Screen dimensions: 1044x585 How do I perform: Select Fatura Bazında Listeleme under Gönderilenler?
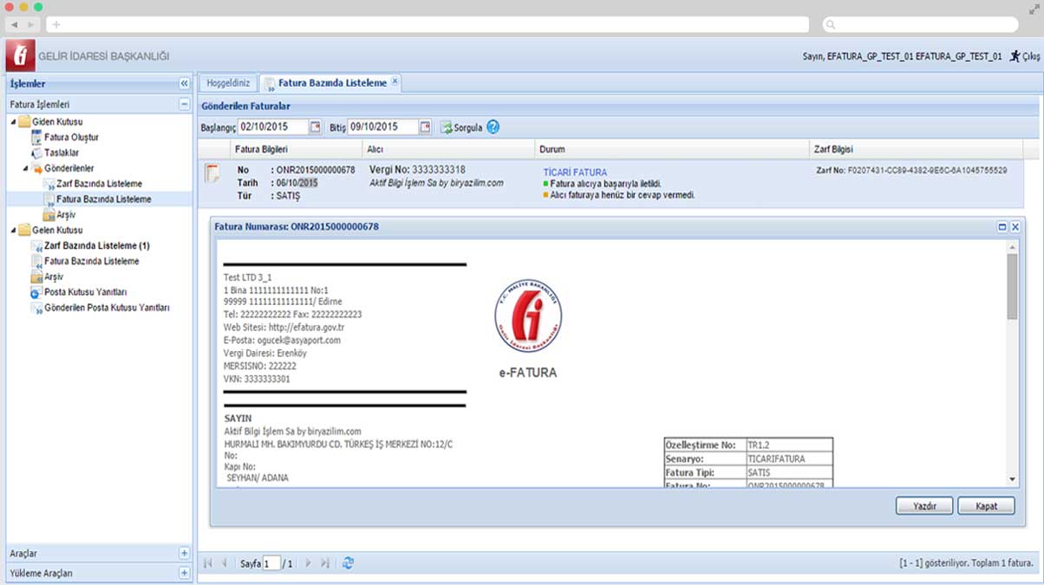click(x=103, y=199)
